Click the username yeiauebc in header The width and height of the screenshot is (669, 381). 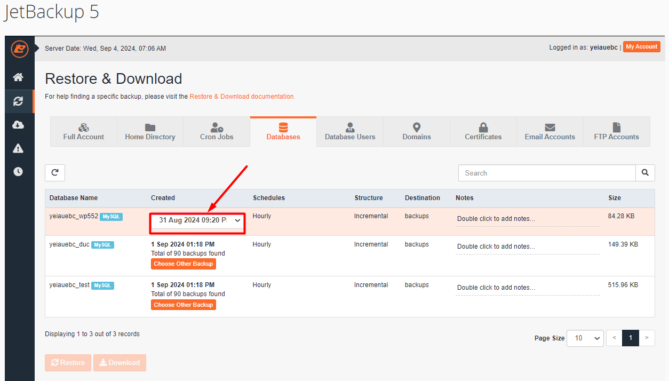[x=604, y=47]
